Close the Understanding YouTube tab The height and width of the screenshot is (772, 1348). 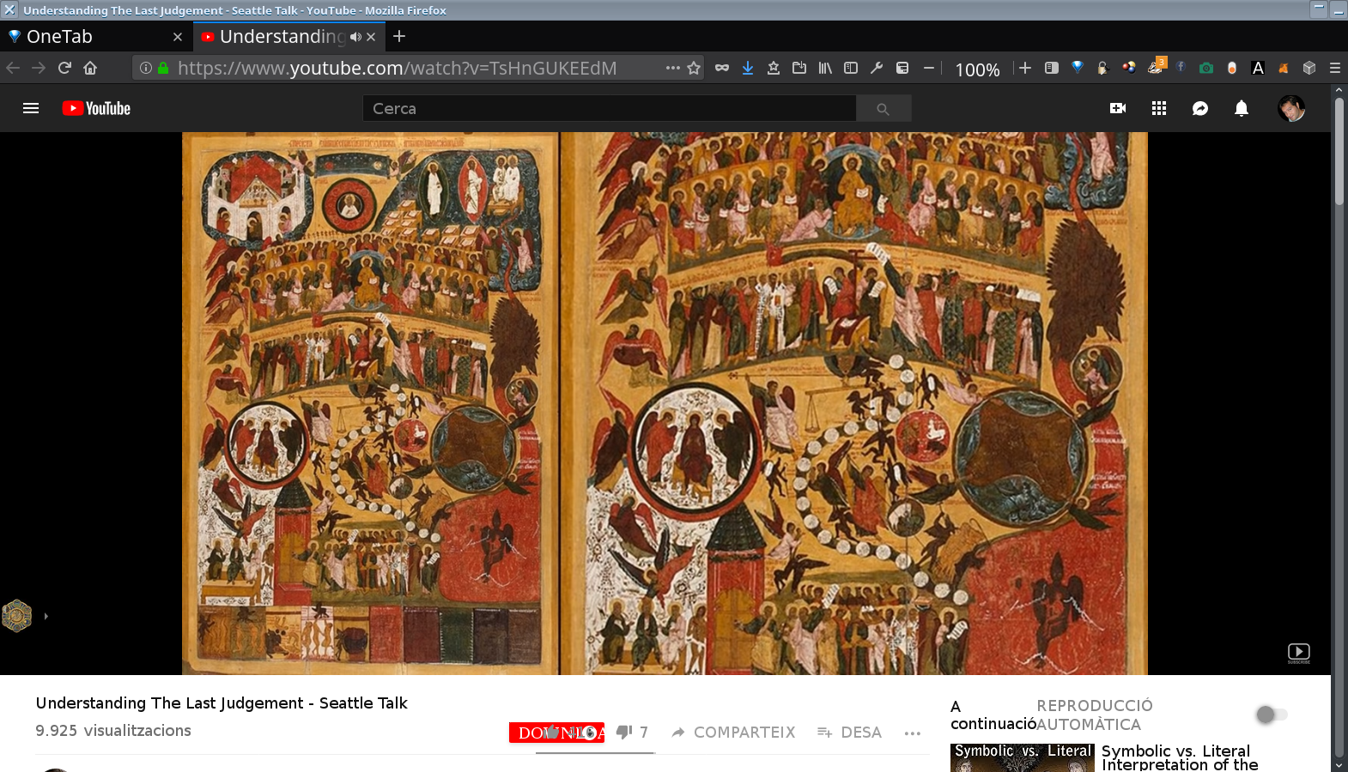coord(371,37)
